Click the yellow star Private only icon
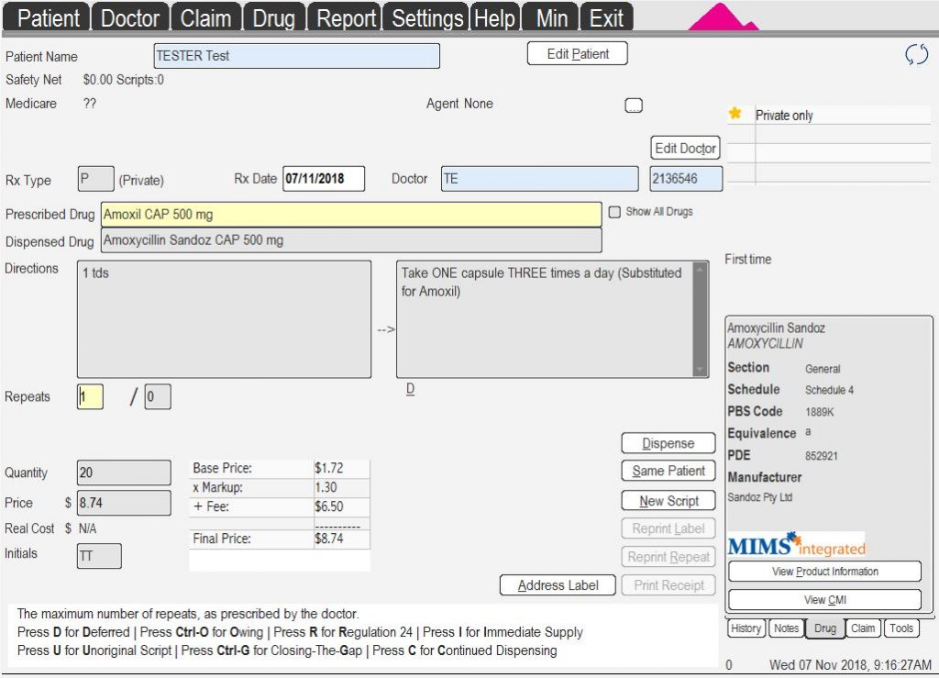 pyautogui.click(x=735, y=115)
